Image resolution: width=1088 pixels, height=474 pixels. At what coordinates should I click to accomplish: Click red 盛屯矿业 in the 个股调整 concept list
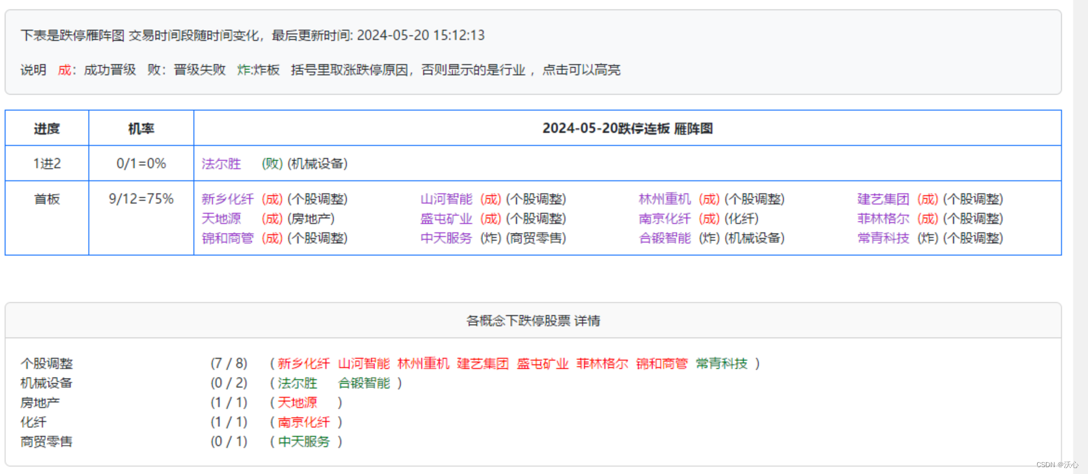point(543,364)
